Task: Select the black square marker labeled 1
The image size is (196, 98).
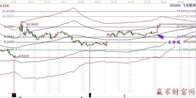Action: [x=90, y=95]
